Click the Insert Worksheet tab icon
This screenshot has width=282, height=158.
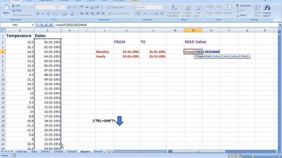(x=109, y=151)
